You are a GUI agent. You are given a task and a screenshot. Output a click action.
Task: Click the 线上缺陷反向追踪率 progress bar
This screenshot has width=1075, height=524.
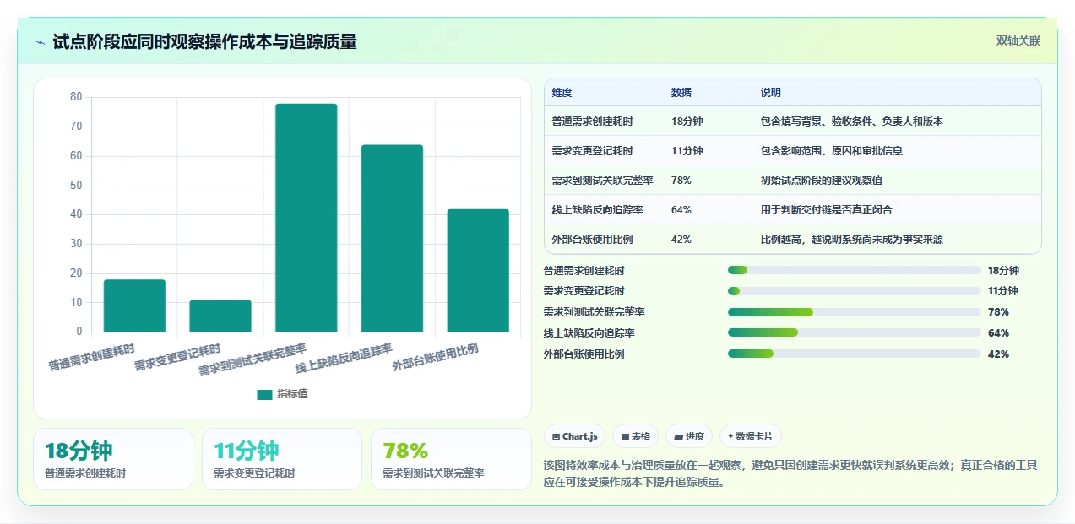pos(855,333)
